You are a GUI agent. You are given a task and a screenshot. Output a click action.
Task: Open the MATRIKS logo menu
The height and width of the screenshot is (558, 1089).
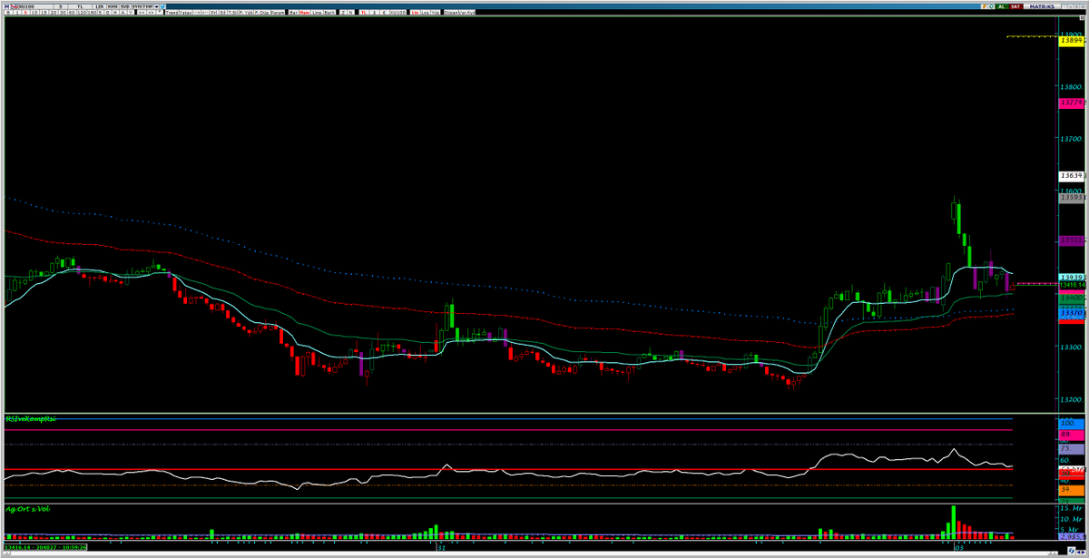pyautogui.click(x=1042, y=6)
